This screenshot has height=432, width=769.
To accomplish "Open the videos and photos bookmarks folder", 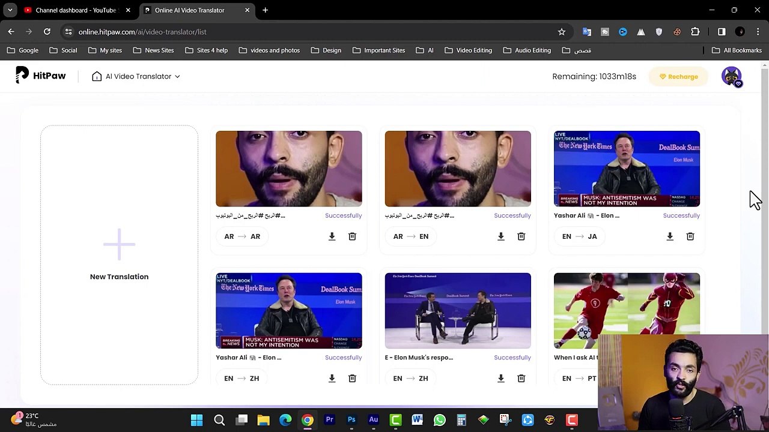I will click(269, 50).
